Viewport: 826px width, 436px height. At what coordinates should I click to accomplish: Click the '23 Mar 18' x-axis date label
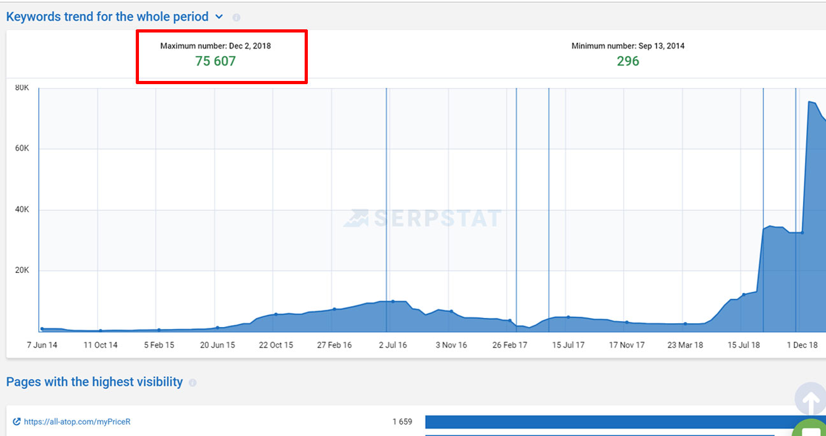(x=685, y=345)
